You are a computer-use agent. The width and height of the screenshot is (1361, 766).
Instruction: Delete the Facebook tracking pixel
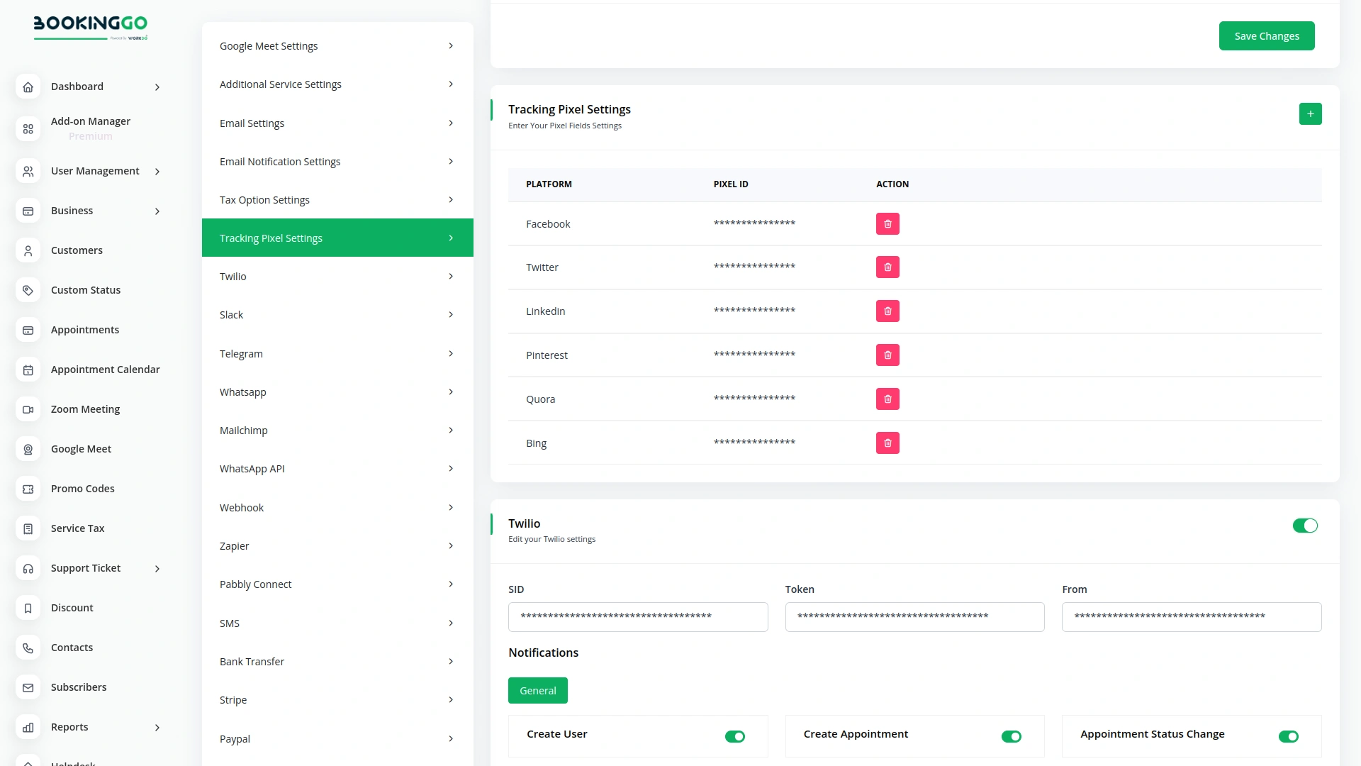pos(887,223)
